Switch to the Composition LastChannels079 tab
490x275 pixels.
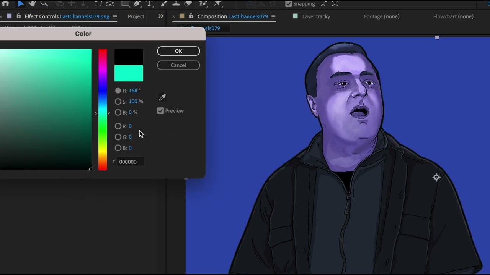point(232,16)
